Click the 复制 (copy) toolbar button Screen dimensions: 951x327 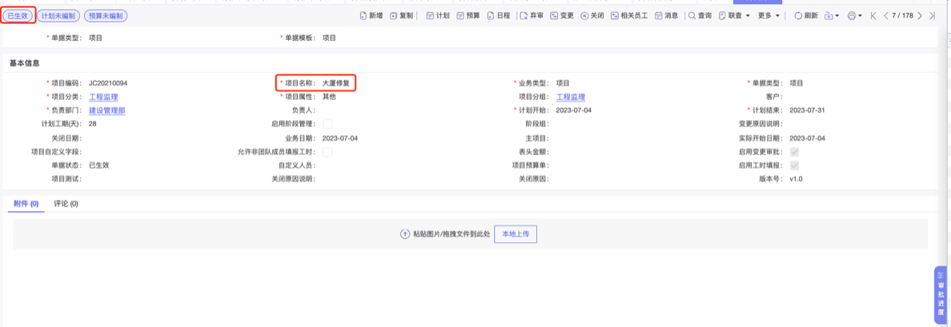click(x=401, y=16)
